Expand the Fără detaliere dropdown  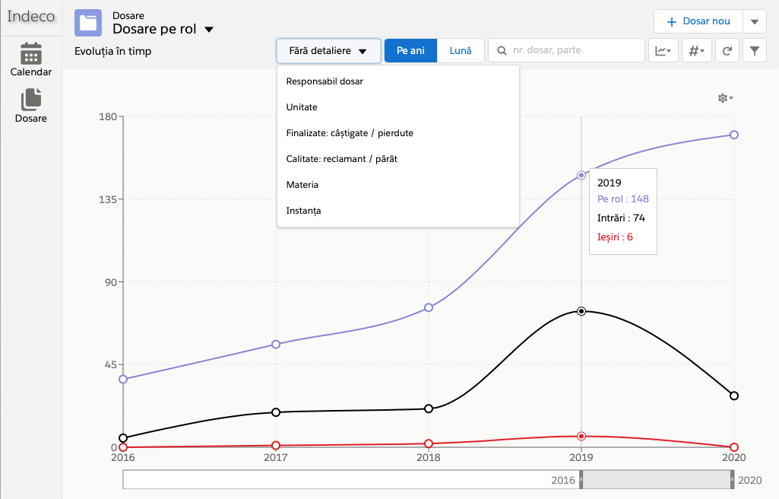coord(328,51)
